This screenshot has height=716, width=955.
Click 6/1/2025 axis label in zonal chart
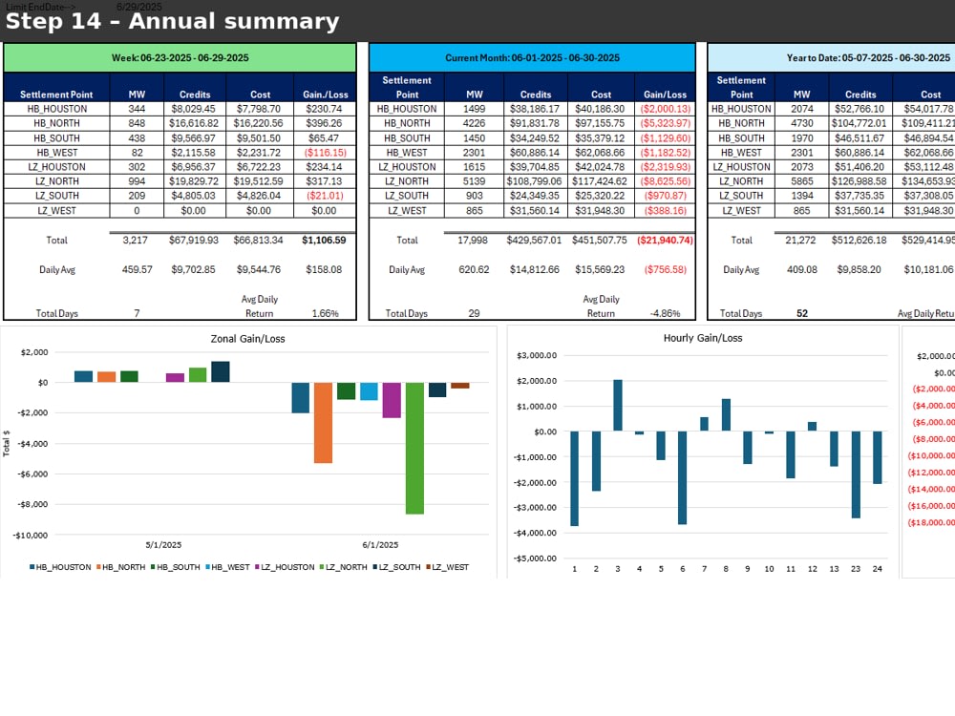click(x=380, y=545)
